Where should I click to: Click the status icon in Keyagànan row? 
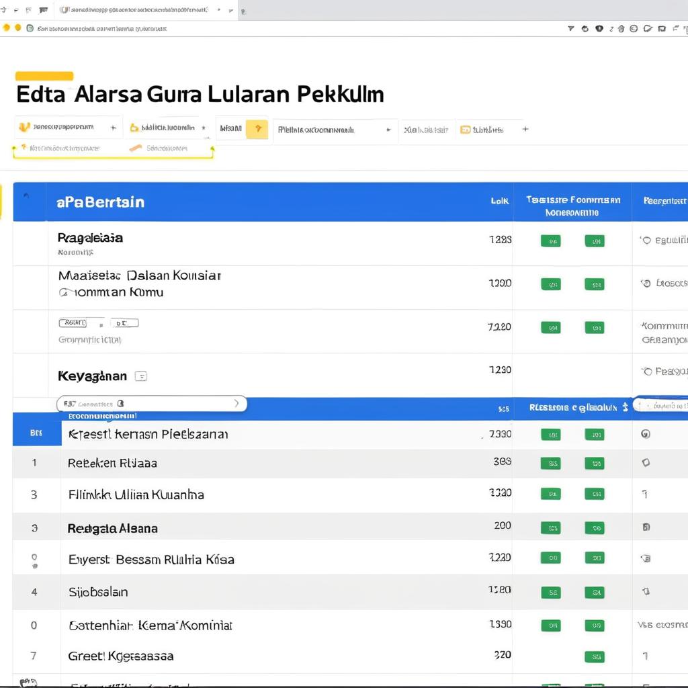point(647,372)
